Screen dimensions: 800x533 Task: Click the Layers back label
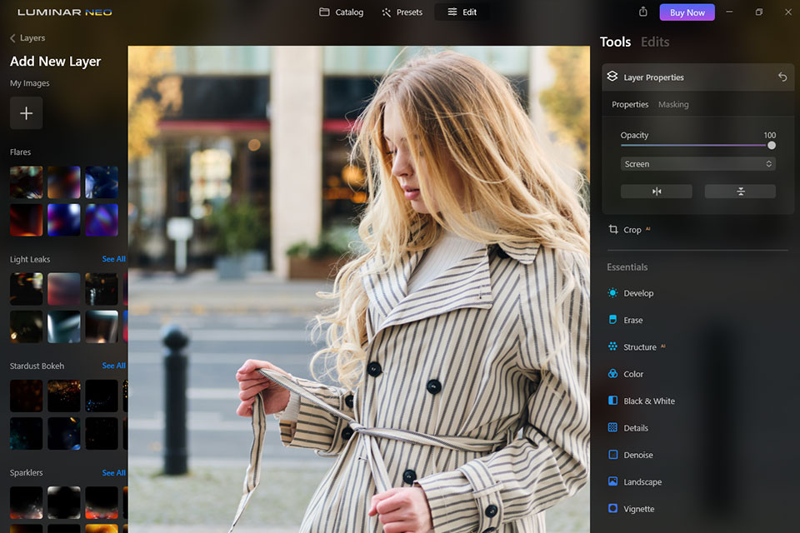pos(32,37)
